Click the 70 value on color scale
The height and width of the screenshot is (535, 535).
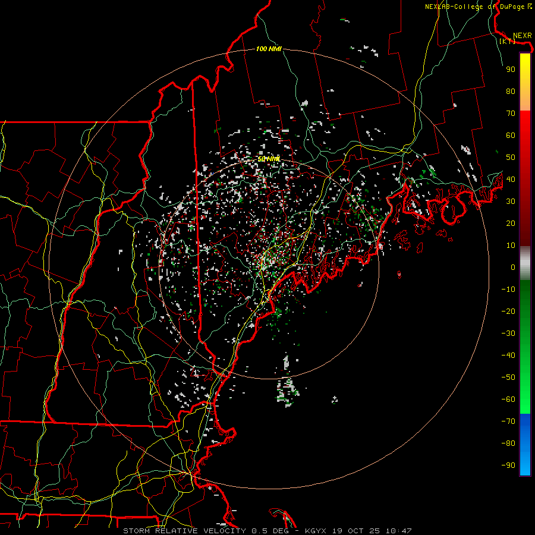click(511, 114)
